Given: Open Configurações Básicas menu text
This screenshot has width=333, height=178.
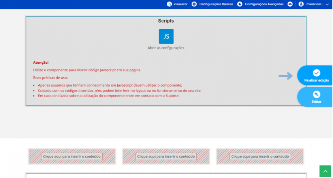Looking at the screenshot, I should click(216, 4).
